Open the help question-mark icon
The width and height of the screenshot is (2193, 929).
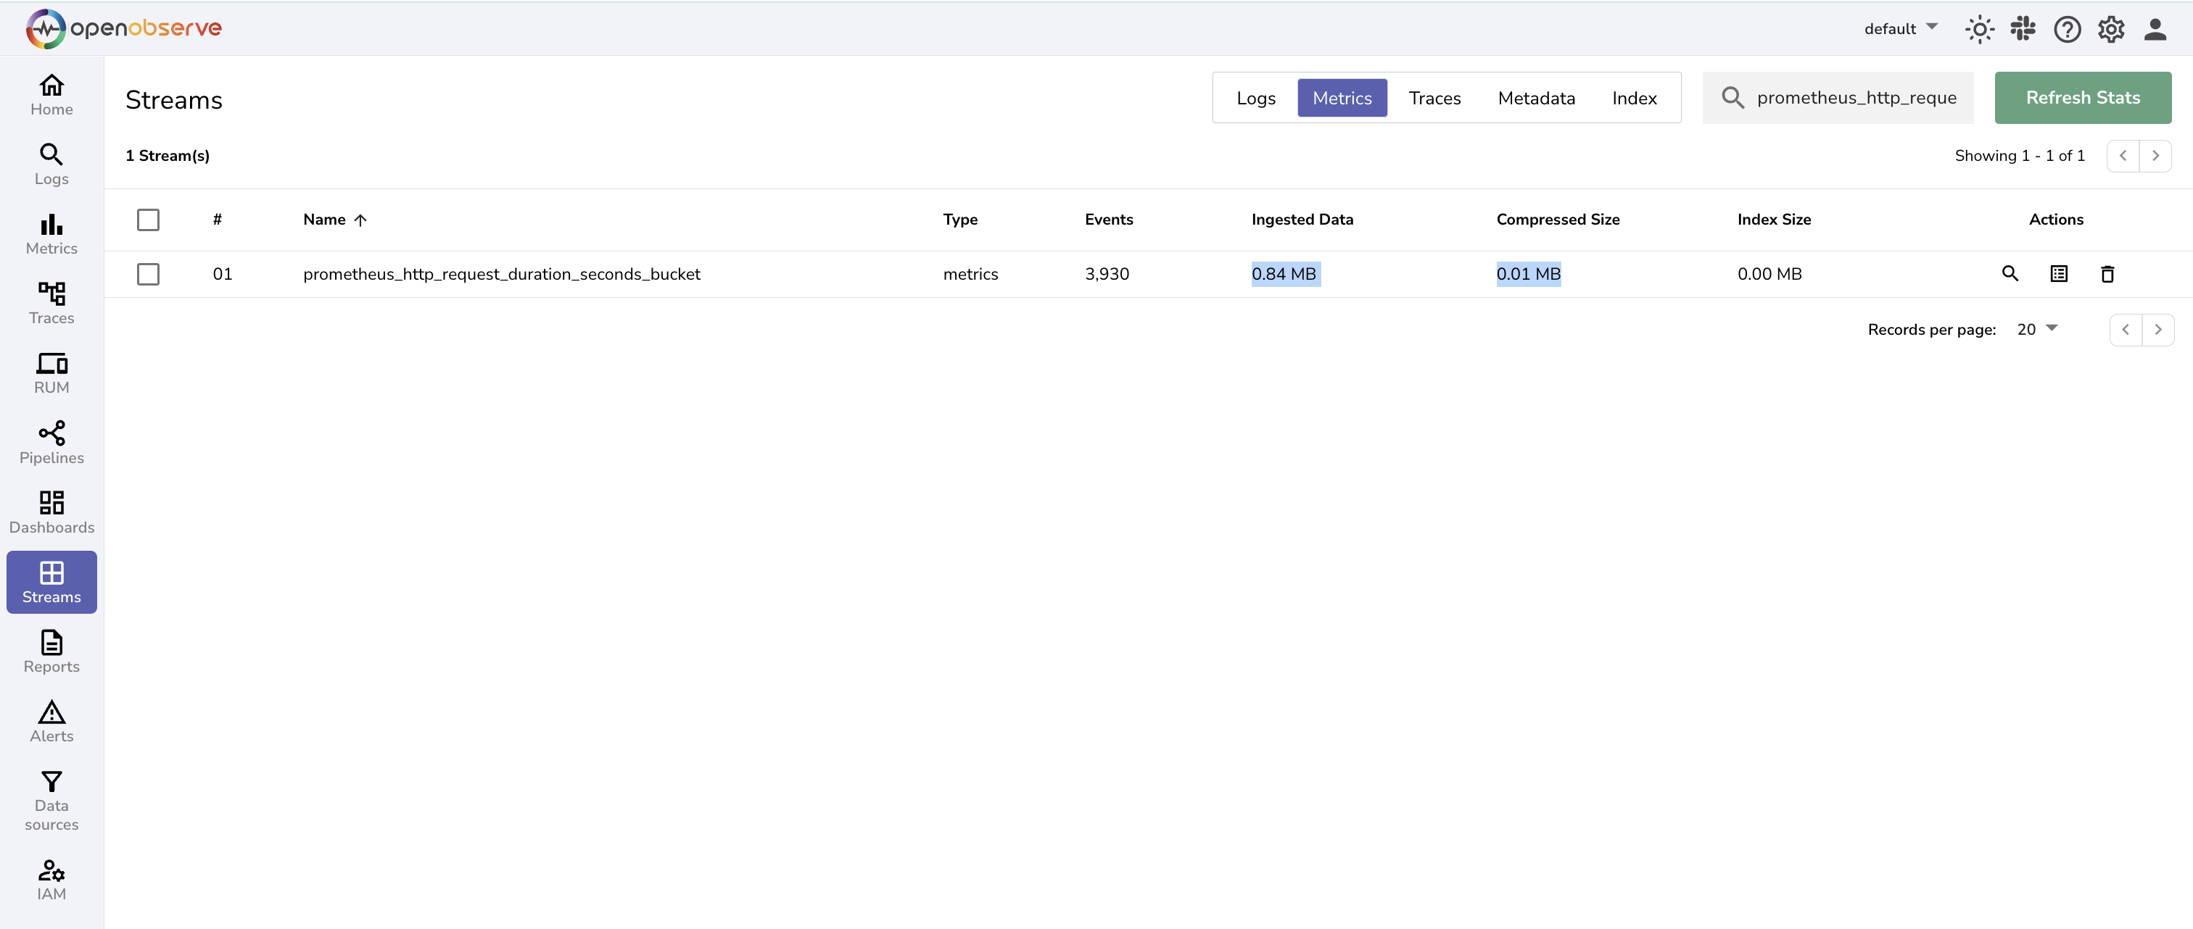(x=2067, y=29)
